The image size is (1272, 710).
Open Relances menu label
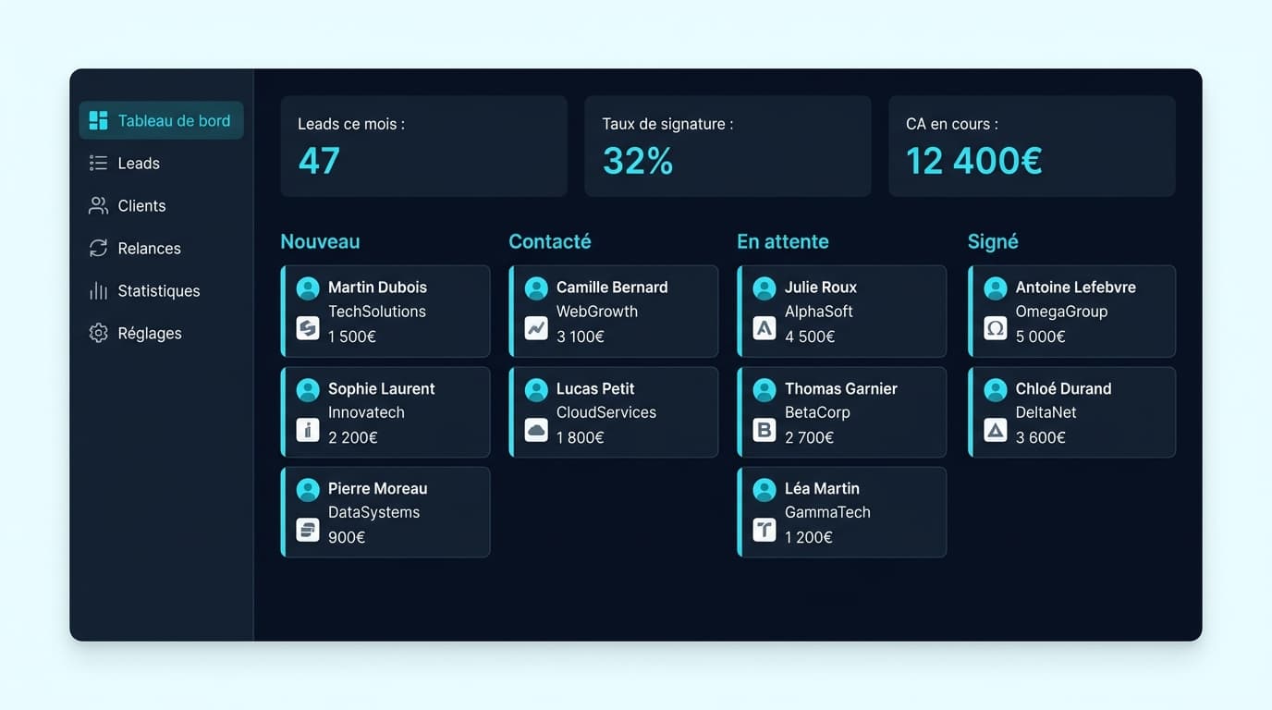pos(149,248)
